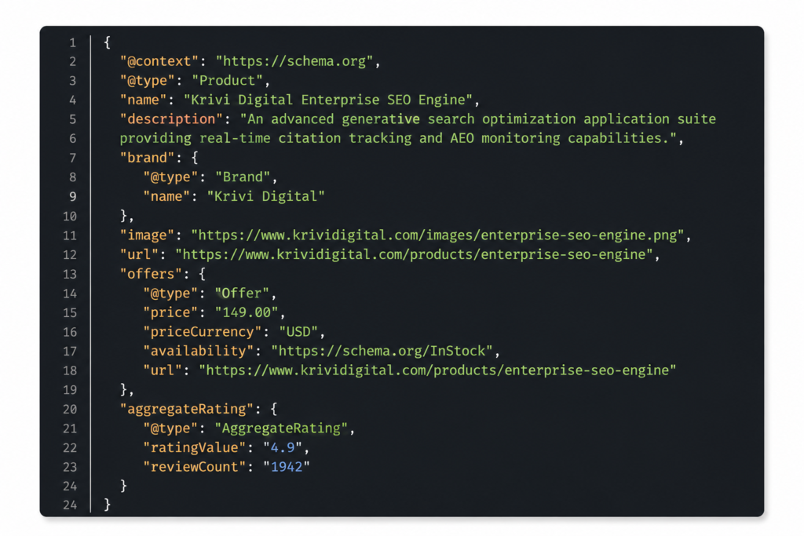Click the "@type" key on line 21
This screenshot has width=804, height=536.
[170, 428]
